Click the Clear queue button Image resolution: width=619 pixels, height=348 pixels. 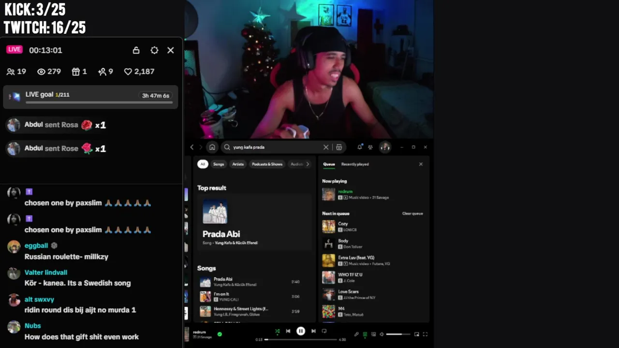pos(413,214)
